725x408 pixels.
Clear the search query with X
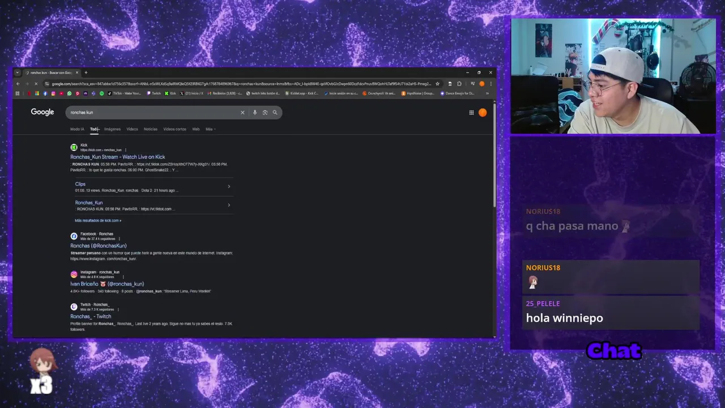point(242,112)
